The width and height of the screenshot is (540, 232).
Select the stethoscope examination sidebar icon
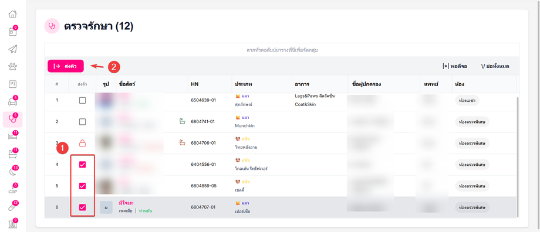[x=12, y=119]
